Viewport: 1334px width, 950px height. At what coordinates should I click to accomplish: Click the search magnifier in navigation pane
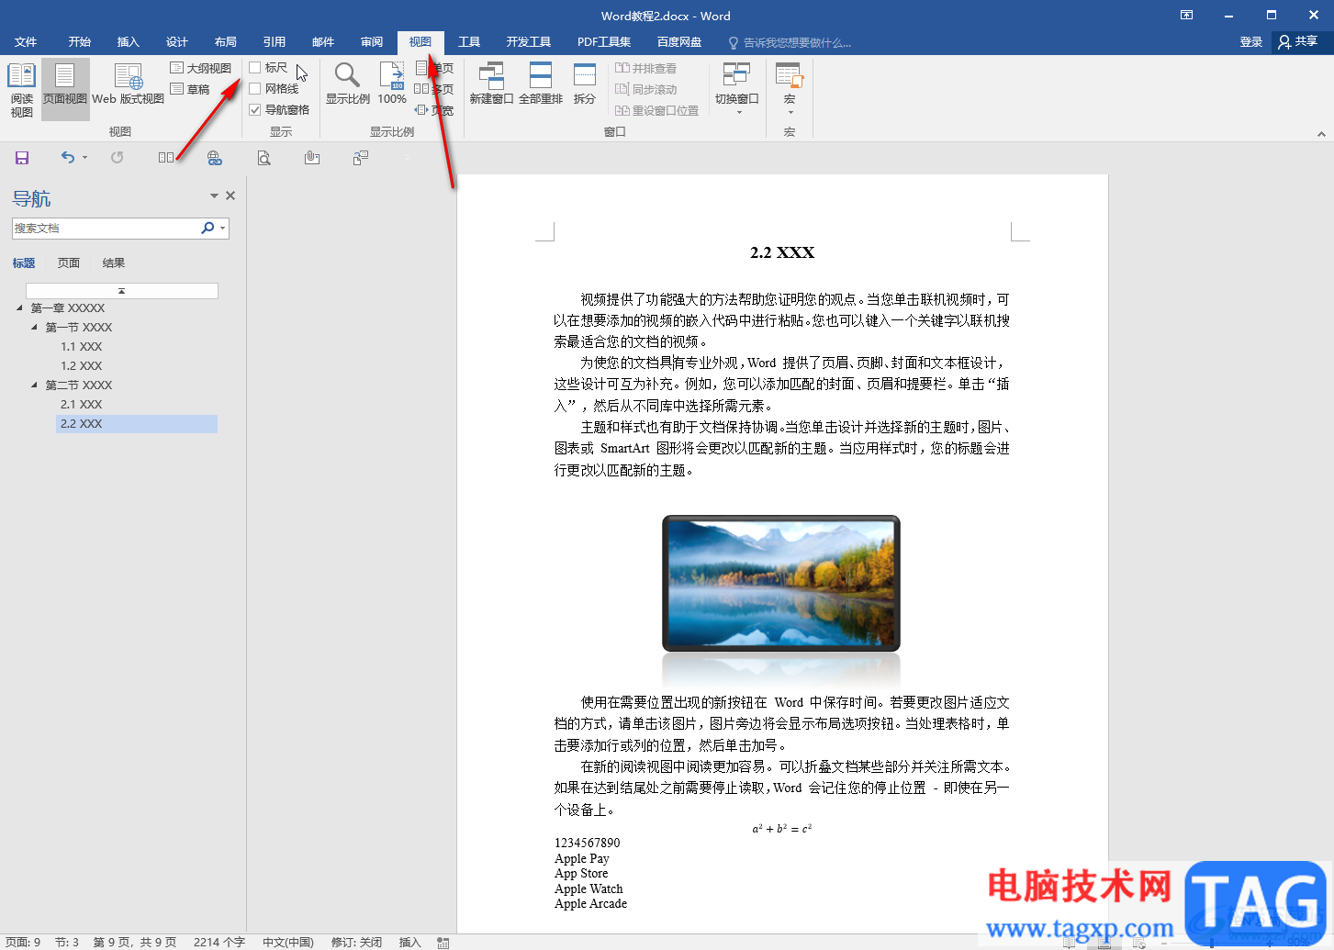207,228
